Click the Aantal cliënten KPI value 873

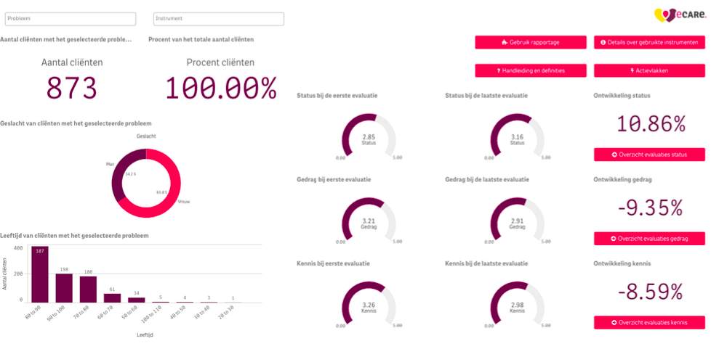point(72,88)
